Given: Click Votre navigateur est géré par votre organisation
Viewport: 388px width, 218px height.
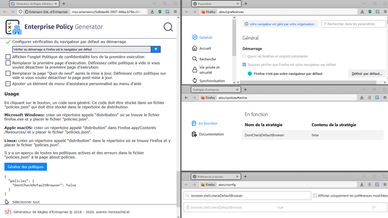Looking at the screenshot, I should pos(282,24).
